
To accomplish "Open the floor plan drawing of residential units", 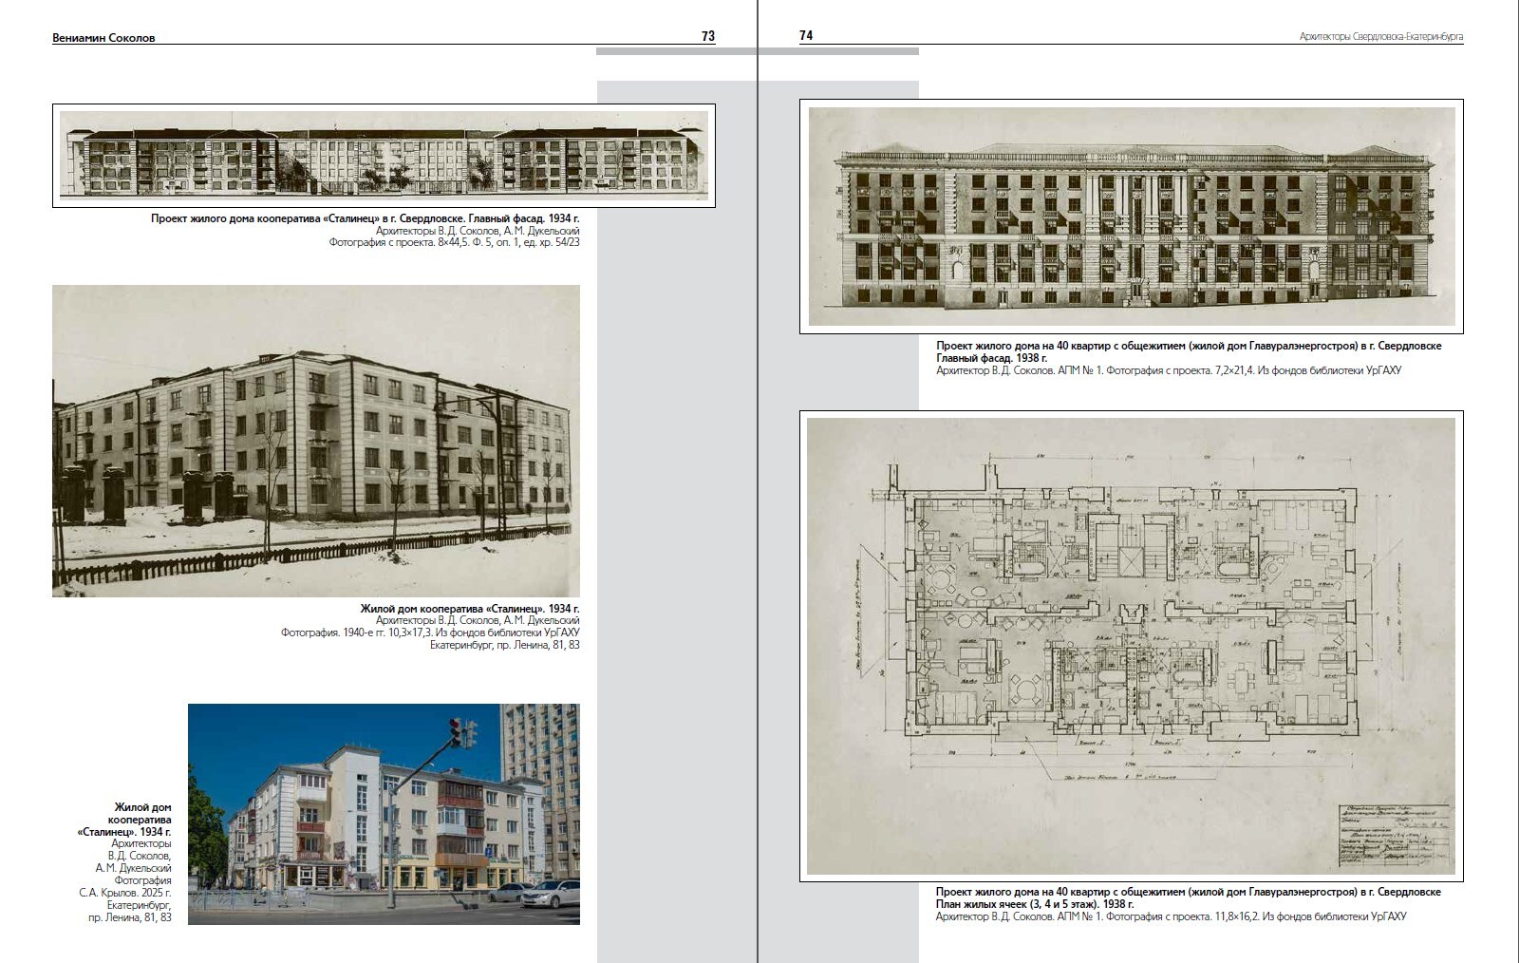I will tap(1132, 646).
